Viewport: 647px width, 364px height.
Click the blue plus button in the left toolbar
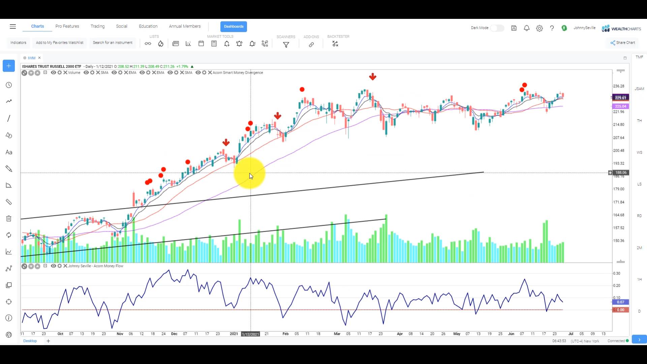coord(9,66)
